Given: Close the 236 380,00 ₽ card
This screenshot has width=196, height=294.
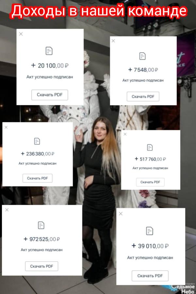Looking at the screenshot, I should [6, 127].
